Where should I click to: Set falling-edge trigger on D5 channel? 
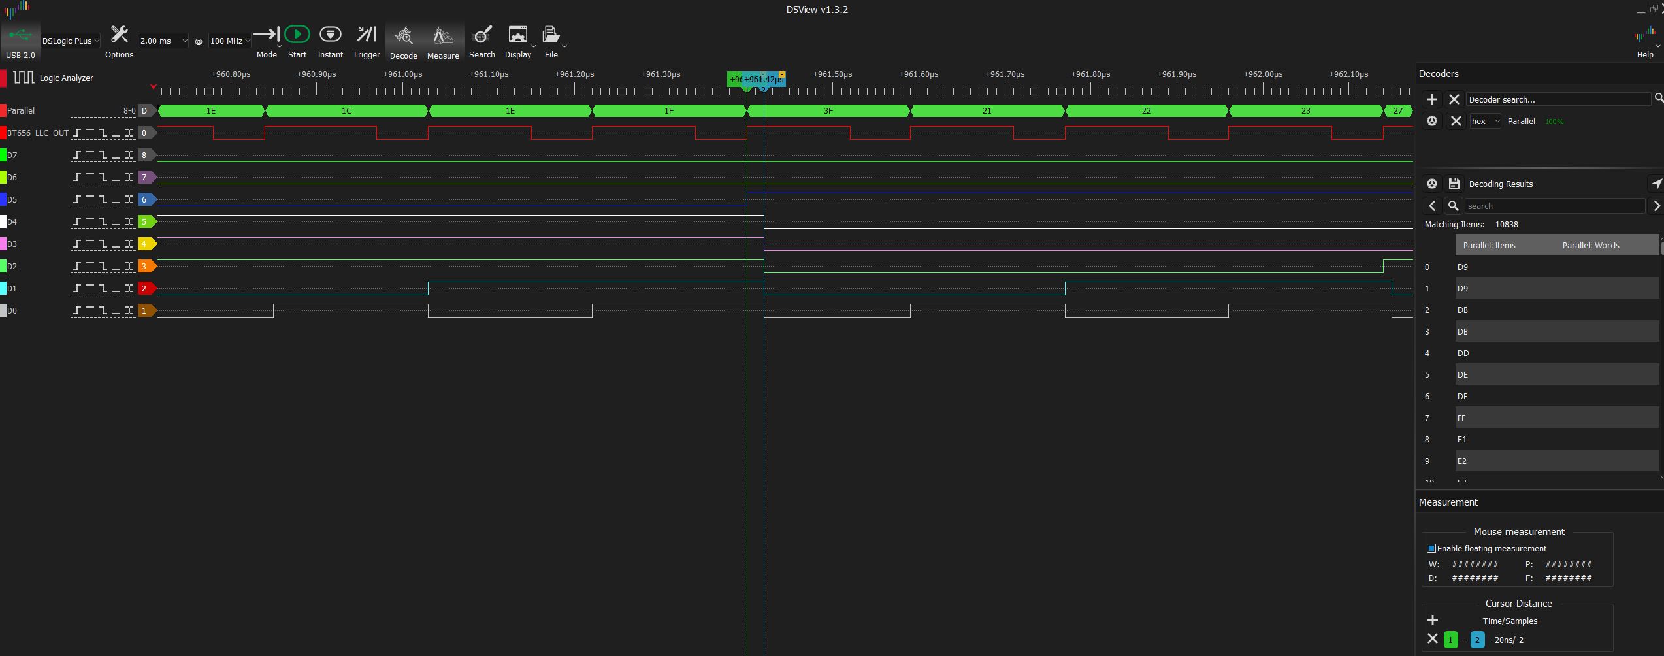pos(103,199)
